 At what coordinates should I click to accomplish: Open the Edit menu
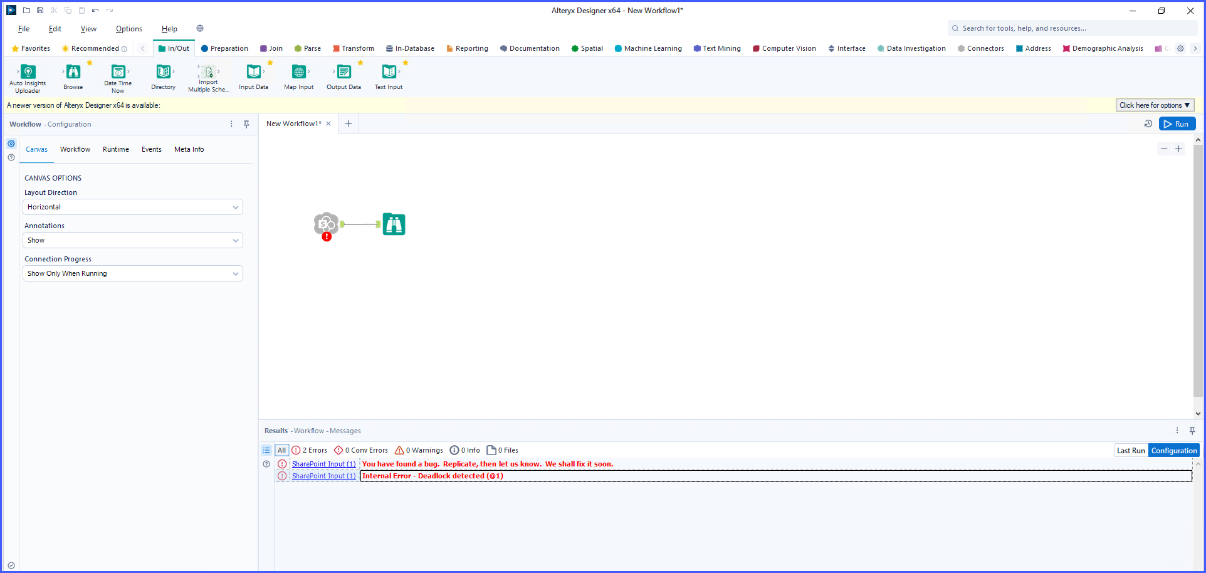coord(55,29)
